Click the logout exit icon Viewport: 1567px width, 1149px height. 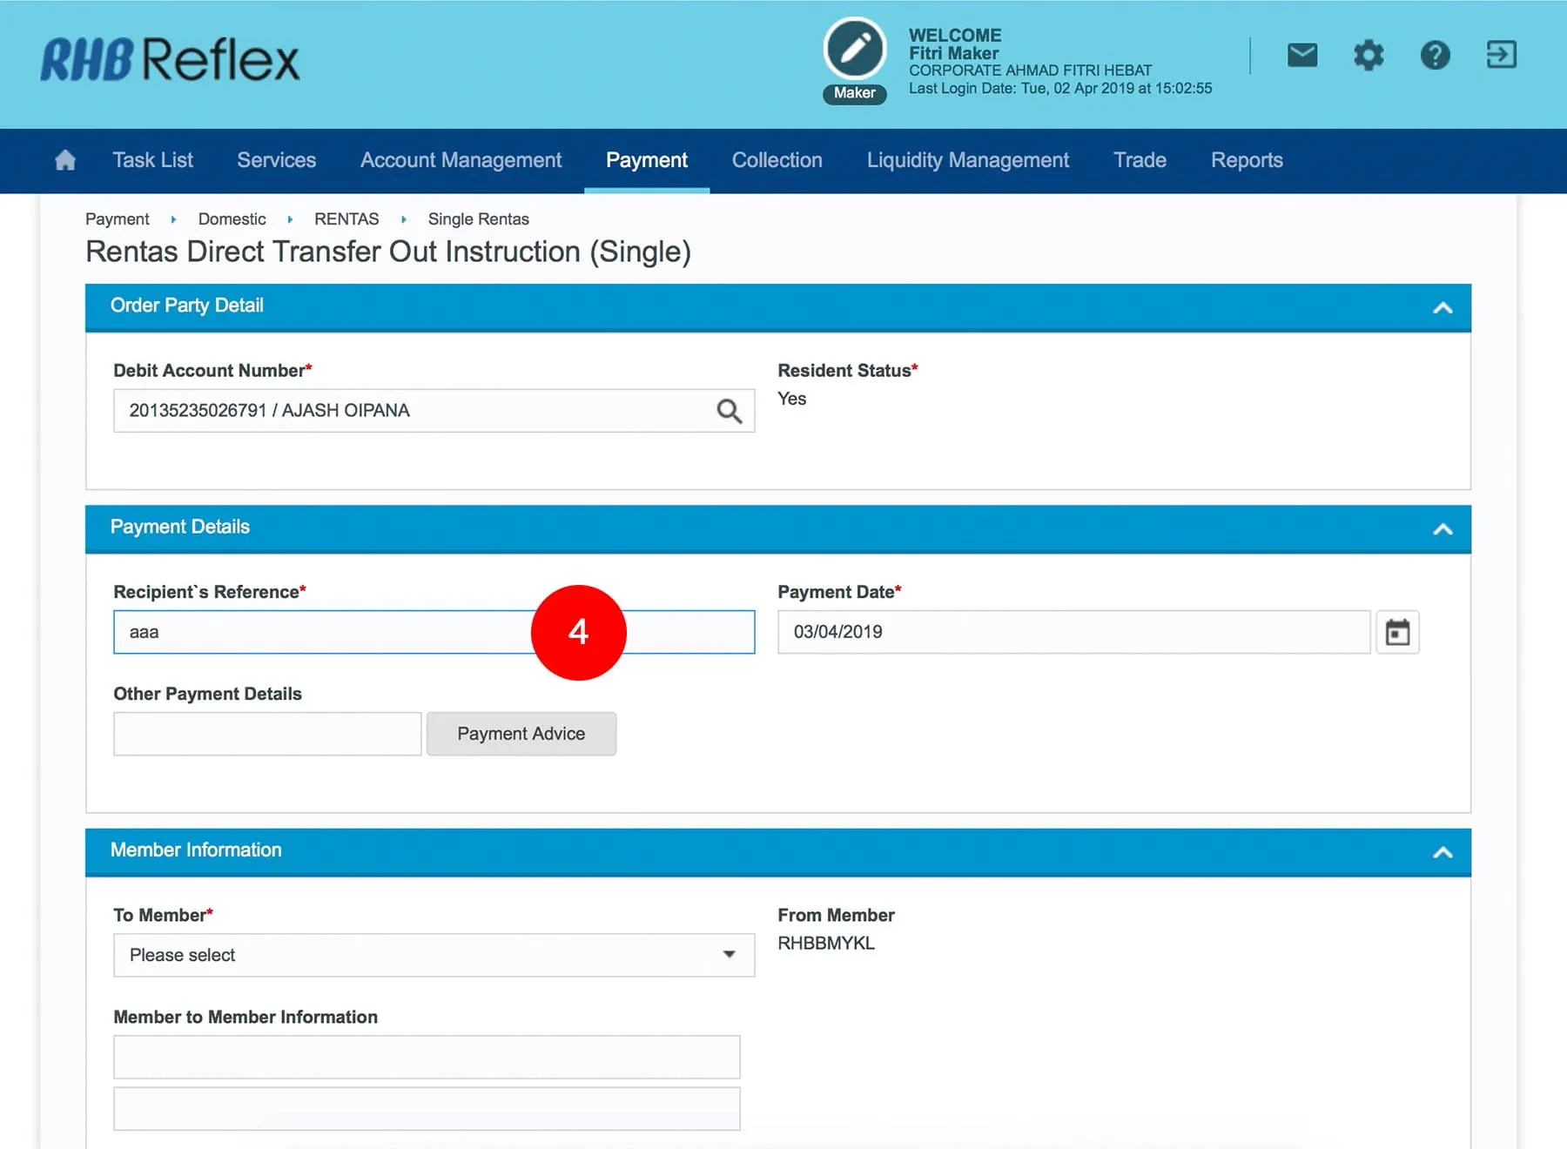(x=1501, y=55)
